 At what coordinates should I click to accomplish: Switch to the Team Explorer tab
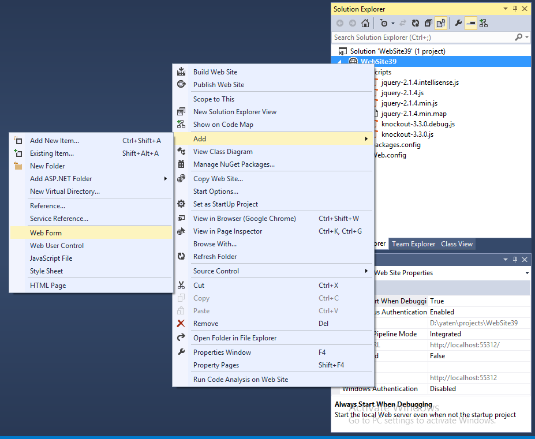(413, 243)
